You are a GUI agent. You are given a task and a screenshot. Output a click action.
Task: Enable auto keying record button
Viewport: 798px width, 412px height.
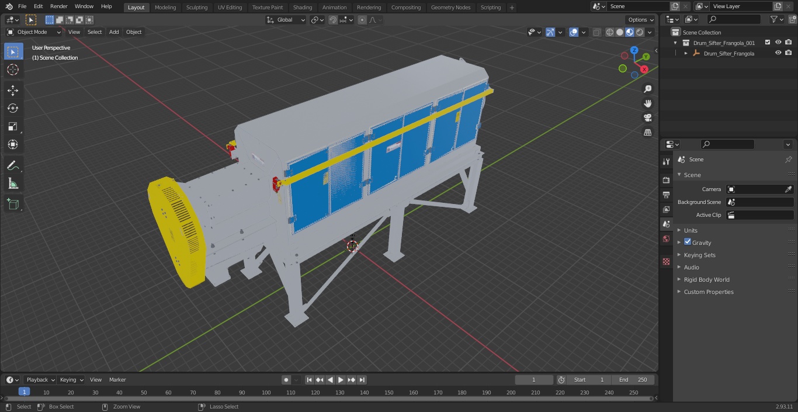pos(286,380)
